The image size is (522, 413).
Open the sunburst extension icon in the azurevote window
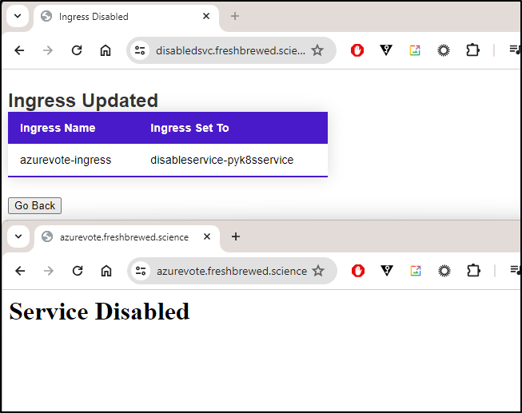click(444, 271)
